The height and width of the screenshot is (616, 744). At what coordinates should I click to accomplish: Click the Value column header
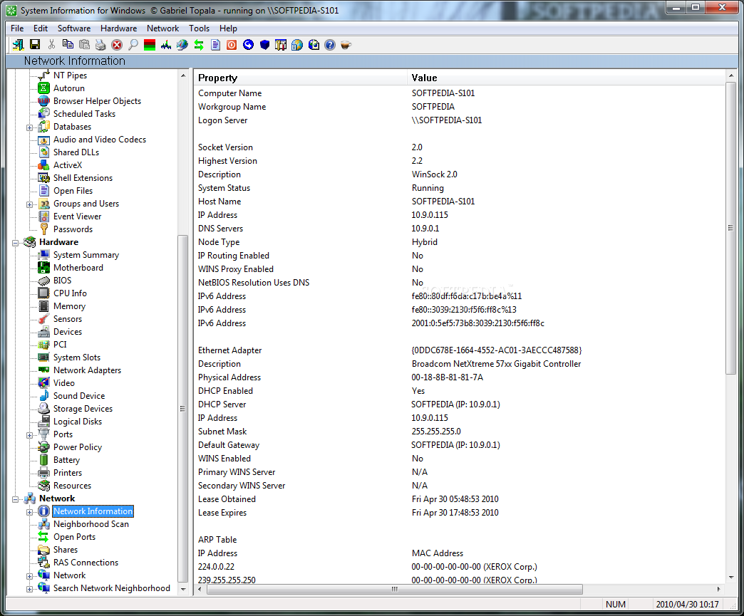566,78
